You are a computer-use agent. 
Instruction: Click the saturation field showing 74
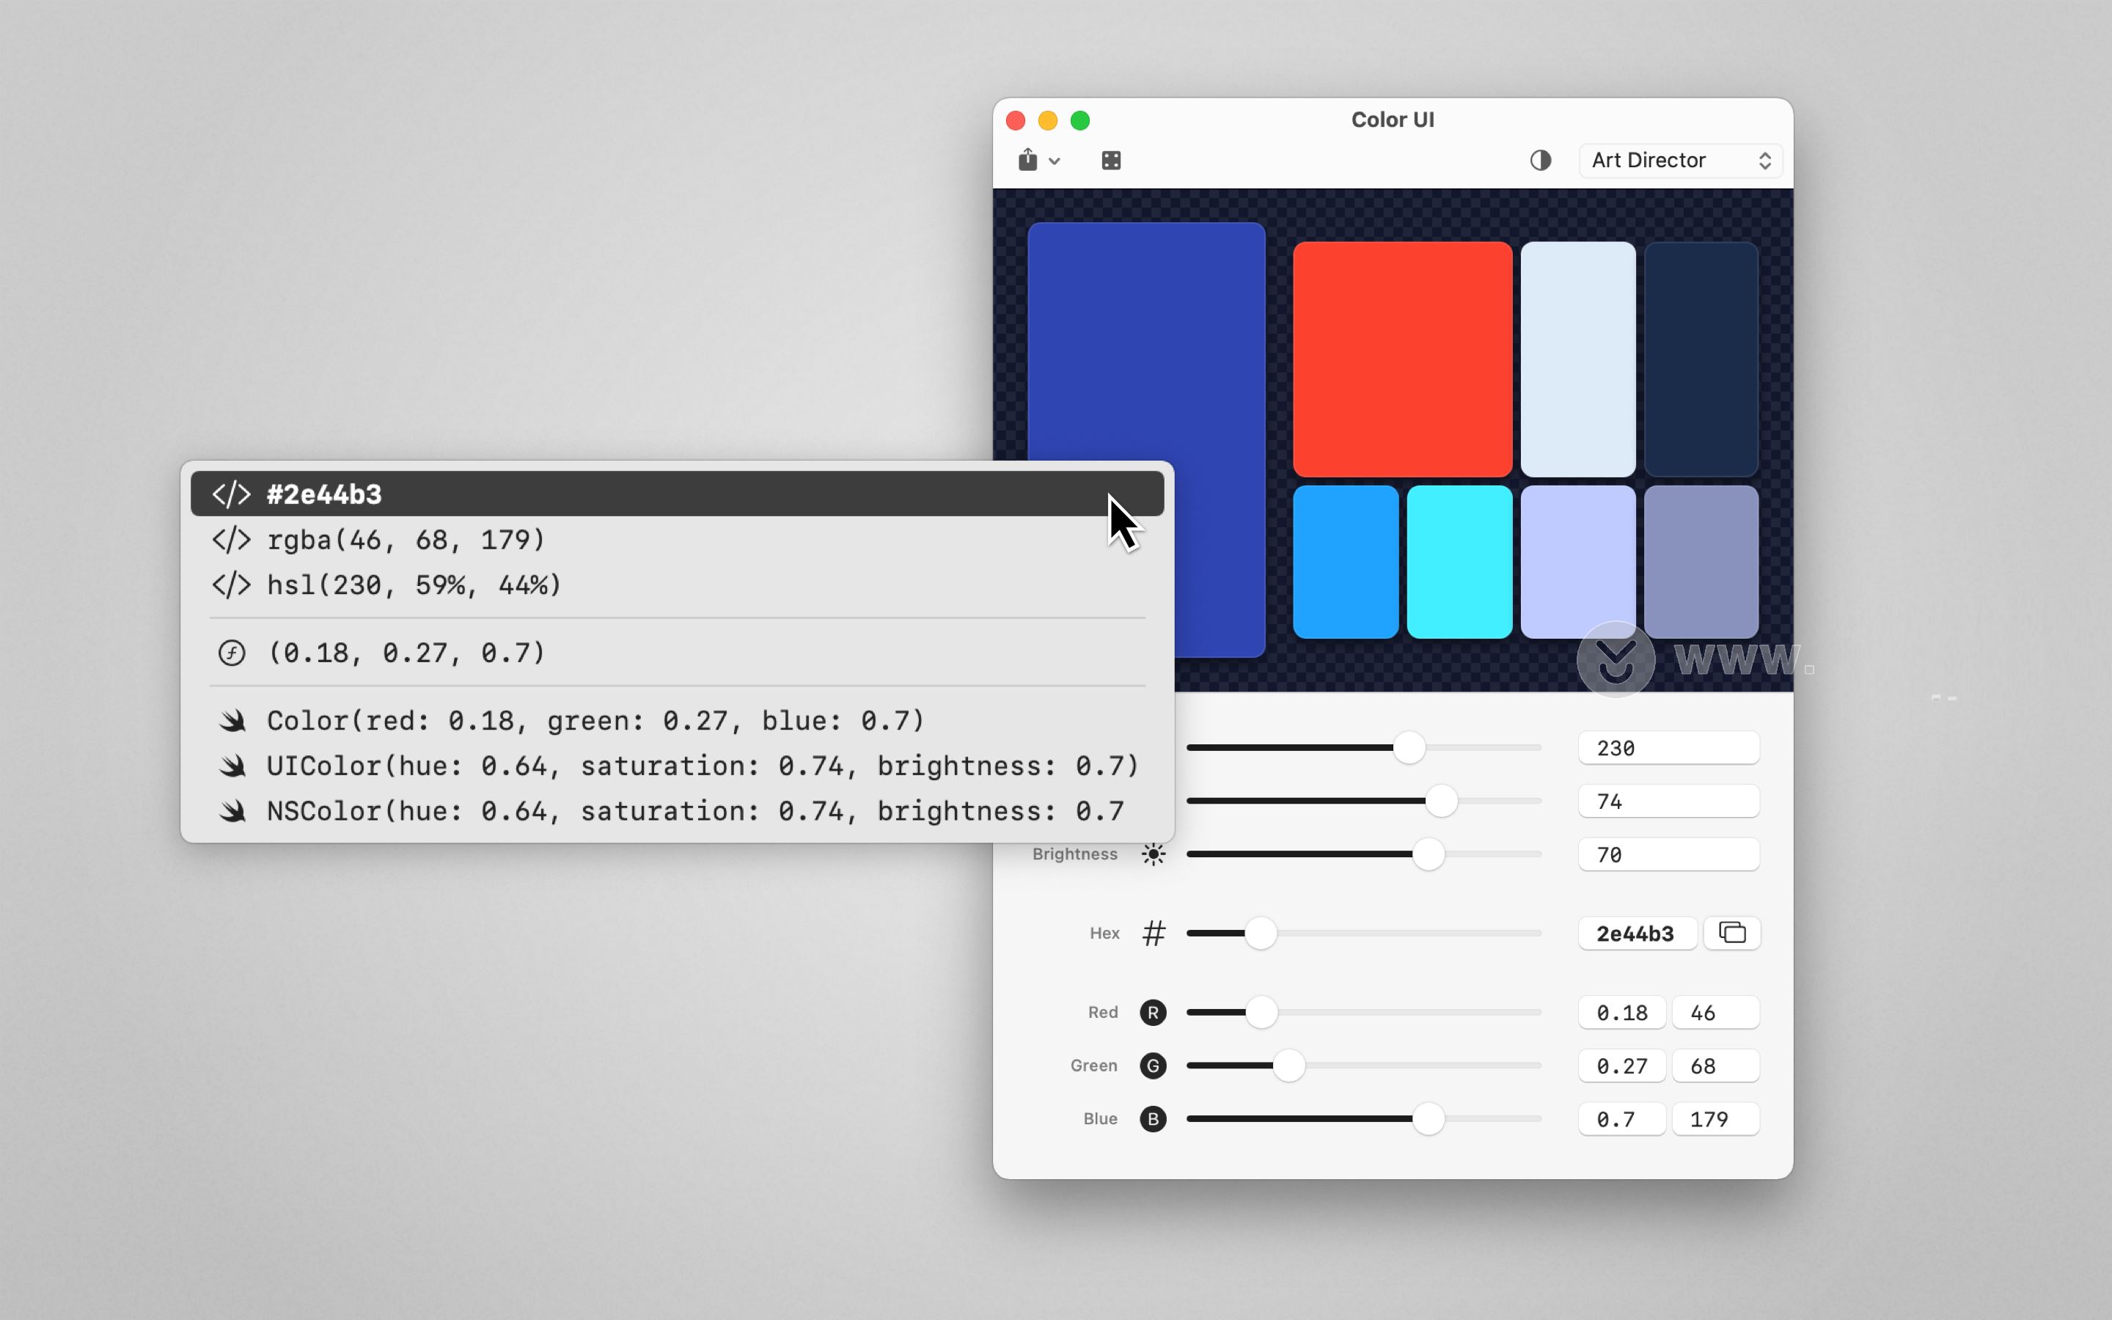click(x=1668, y=802)
